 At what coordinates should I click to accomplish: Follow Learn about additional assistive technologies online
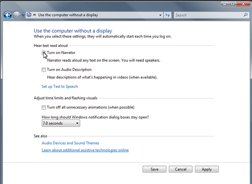tap(85, 150)
